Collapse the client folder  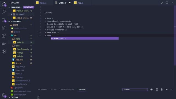(21, 25)
